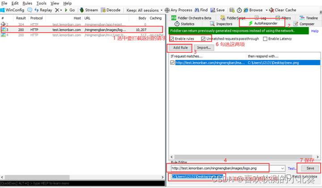Open the AutoResponder Help link
This screenshot has height=188, width=322.
click(315, 31)
